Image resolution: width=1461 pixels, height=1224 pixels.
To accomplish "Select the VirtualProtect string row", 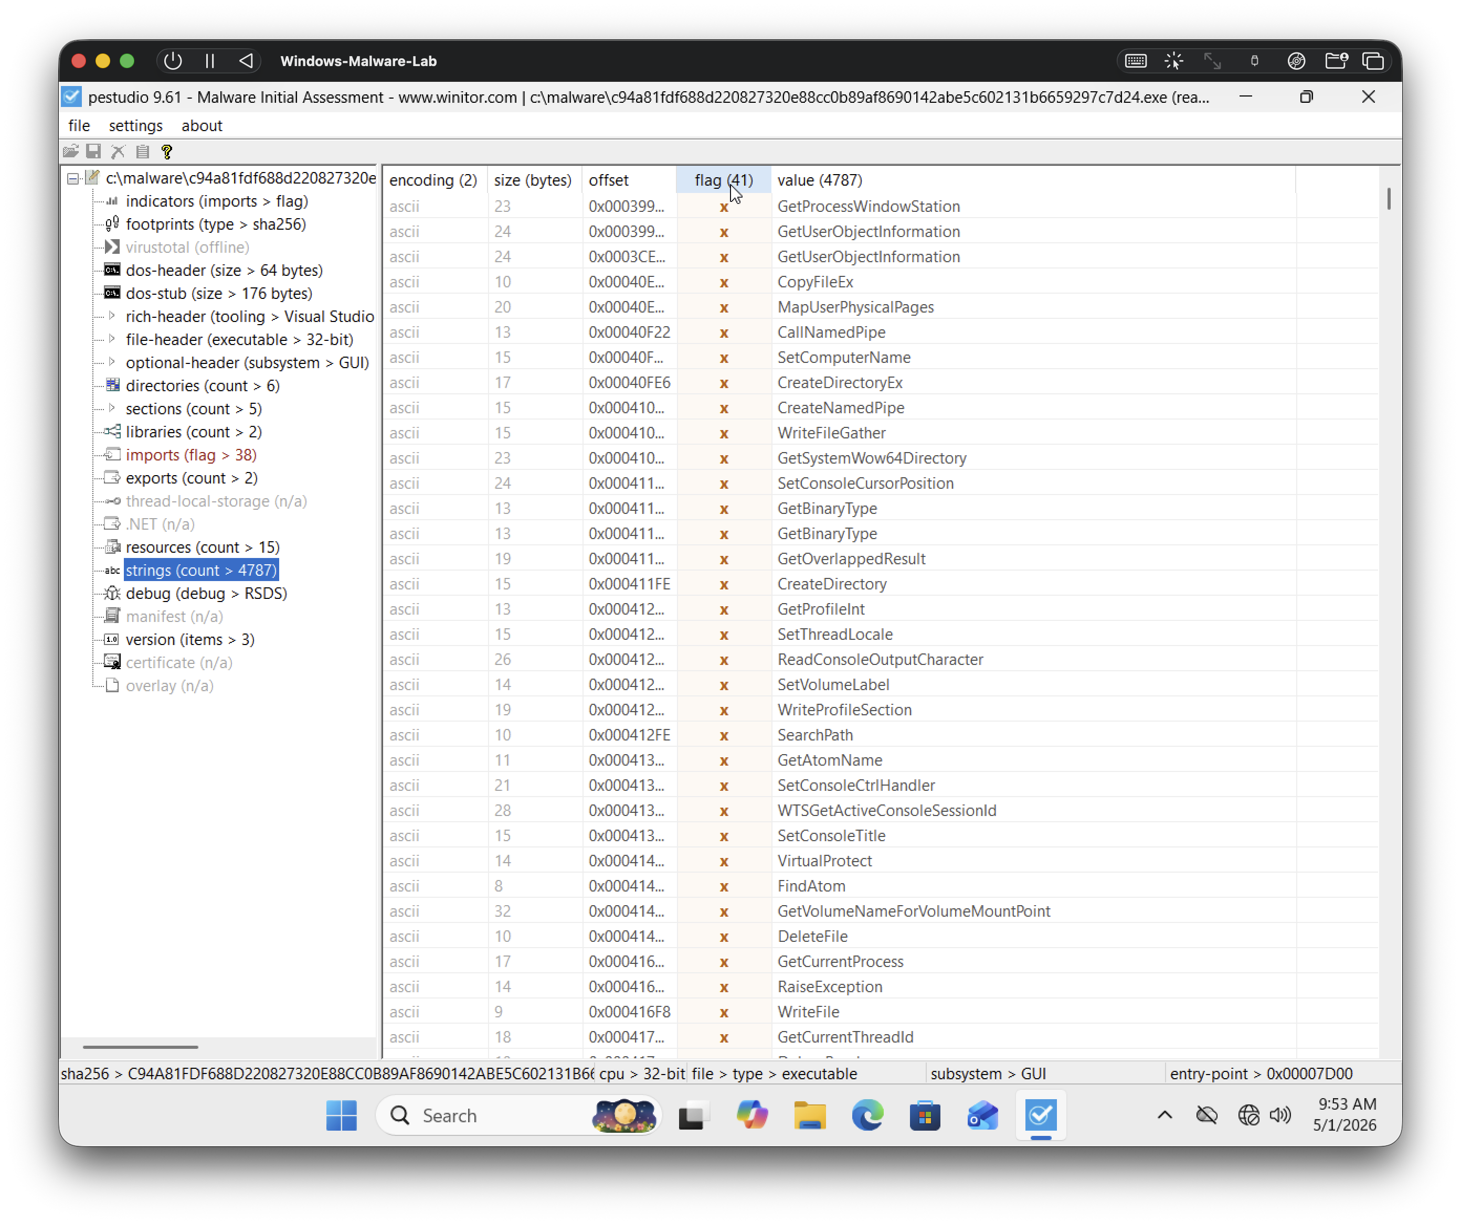I will tap(880, 861).
